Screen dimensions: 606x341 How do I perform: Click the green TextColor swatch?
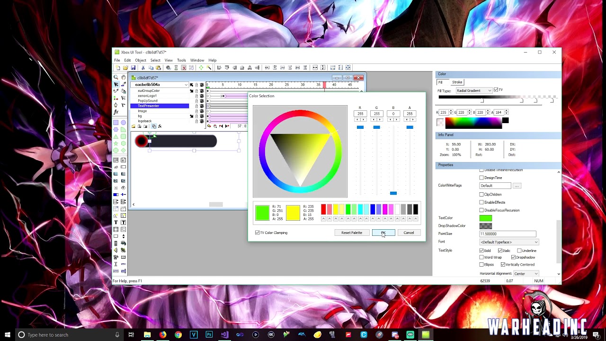[486, 218]
